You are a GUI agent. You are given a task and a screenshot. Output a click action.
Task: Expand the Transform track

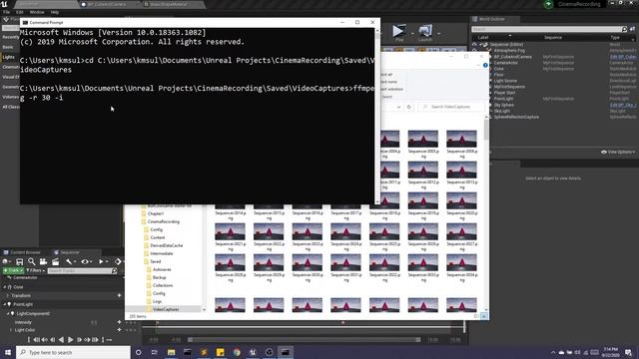(7, 295)
